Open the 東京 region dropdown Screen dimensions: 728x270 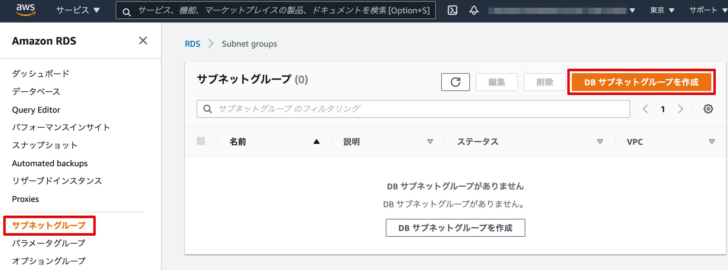point(662,10)
